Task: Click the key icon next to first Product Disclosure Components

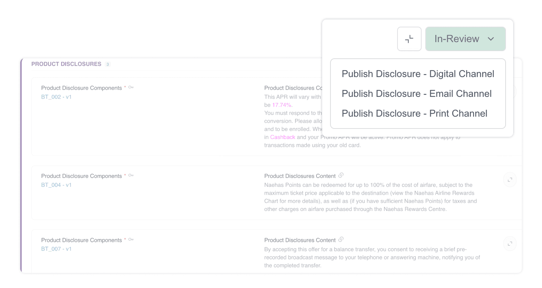Action: [x=131, y=87]
